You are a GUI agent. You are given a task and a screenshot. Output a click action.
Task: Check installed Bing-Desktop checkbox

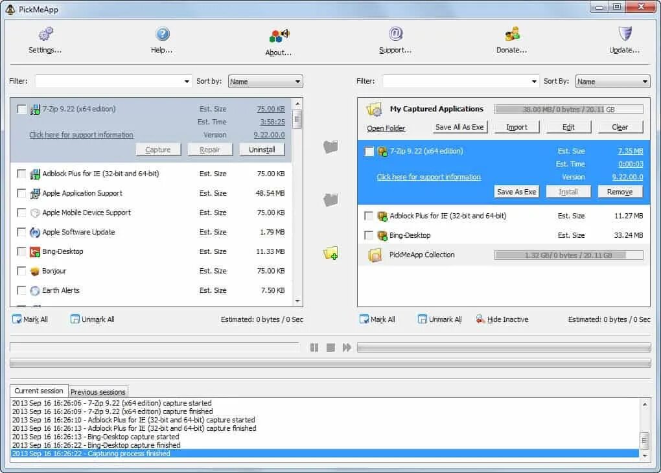point(21,251)
